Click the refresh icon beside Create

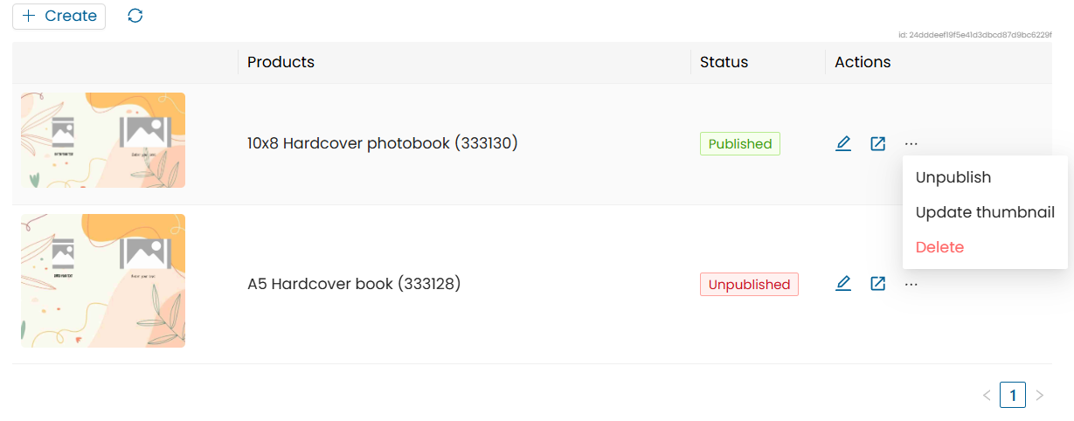pos(135,16)
